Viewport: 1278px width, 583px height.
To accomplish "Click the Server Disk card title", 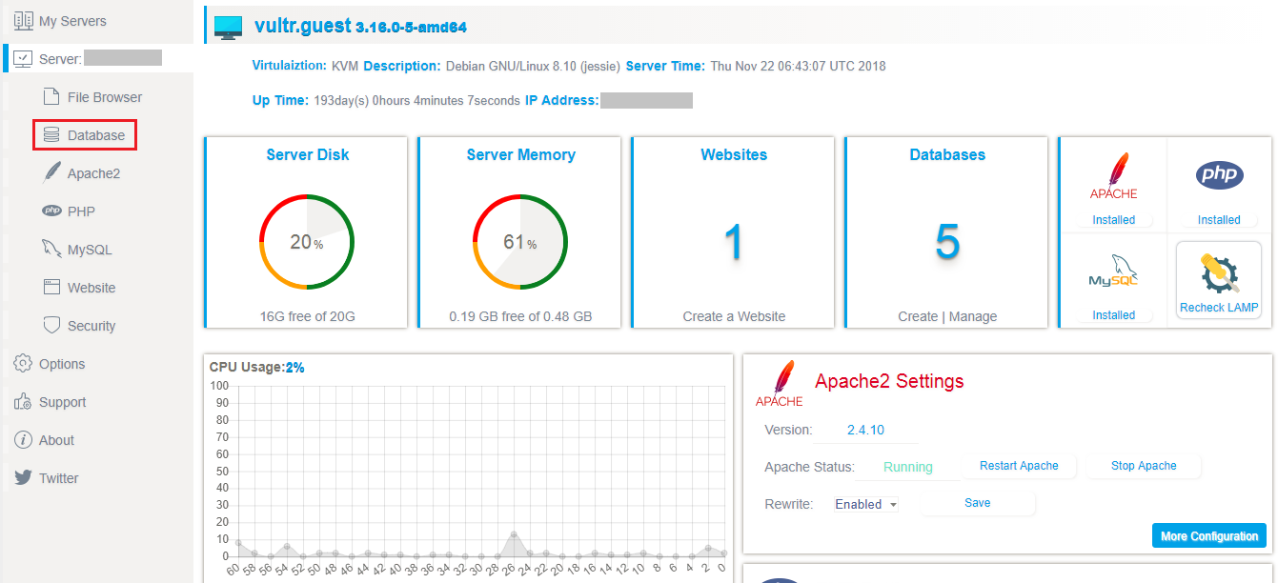I will point(308,154).
